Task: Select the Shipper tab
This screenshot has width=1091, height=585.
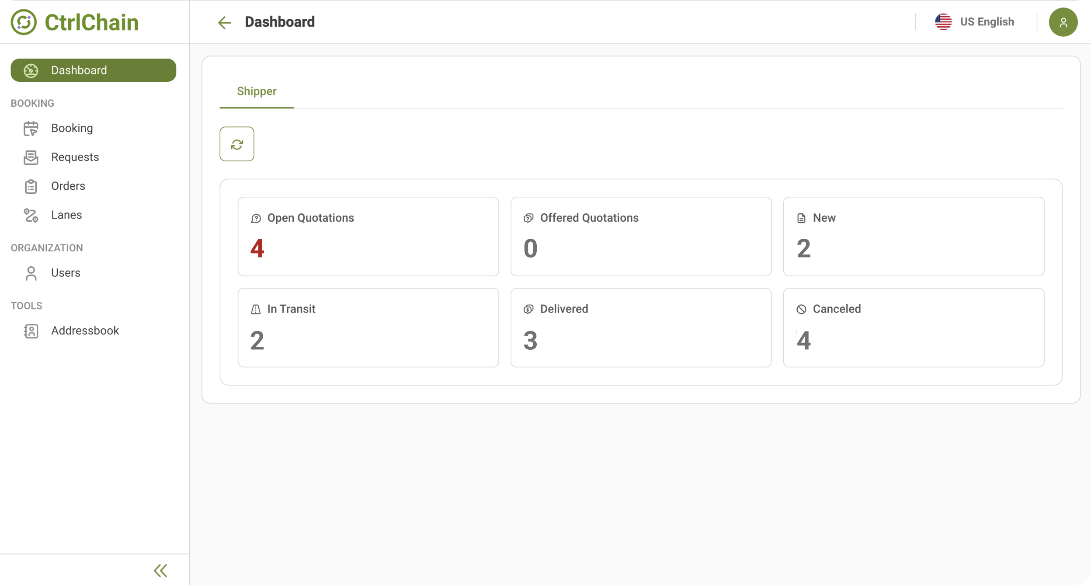Action: pyautogui.click(x=257, y=91)
